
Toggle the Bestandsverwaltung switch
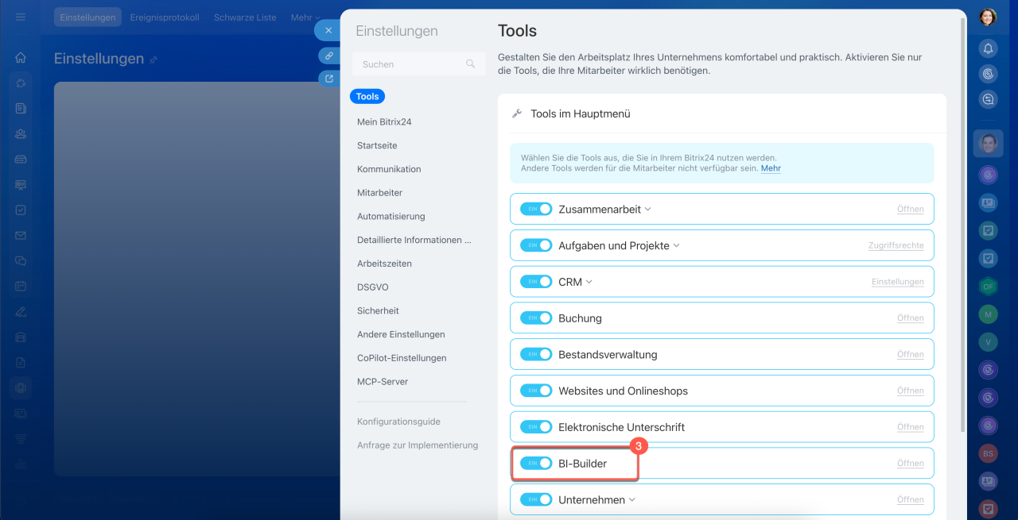click(536, 354)
